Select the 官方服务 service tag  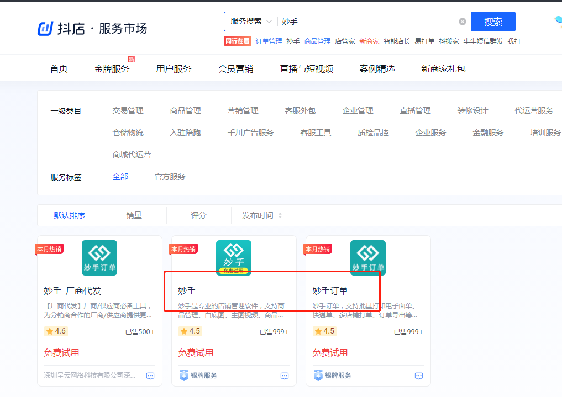(x=170, y=177)
